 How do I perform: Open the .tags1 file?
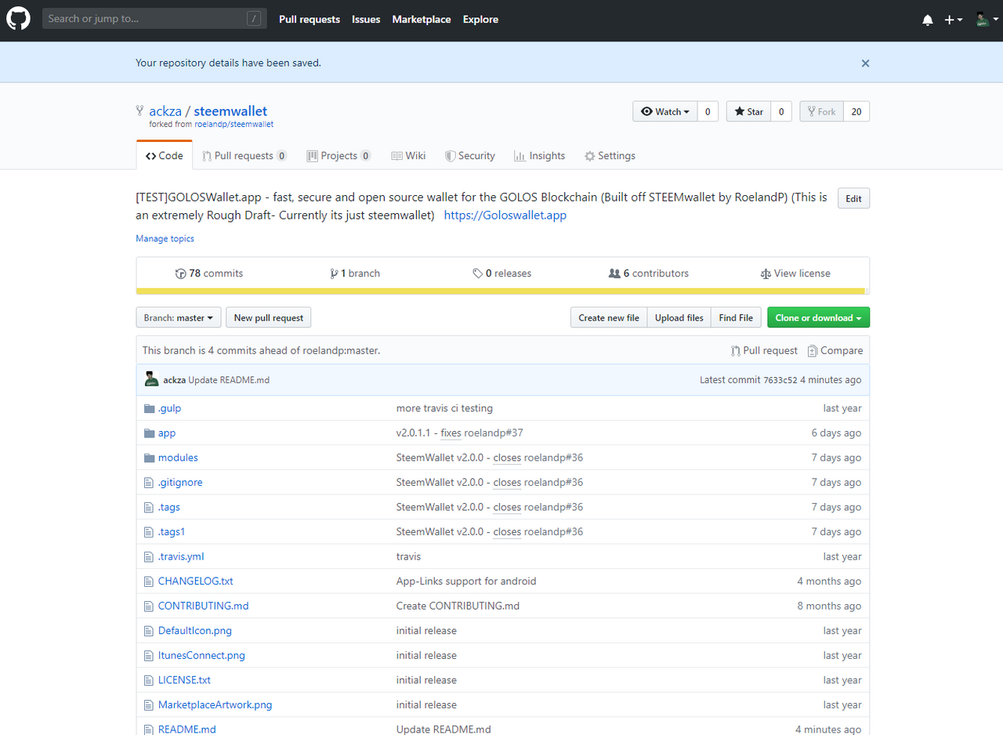coord(172,531)
